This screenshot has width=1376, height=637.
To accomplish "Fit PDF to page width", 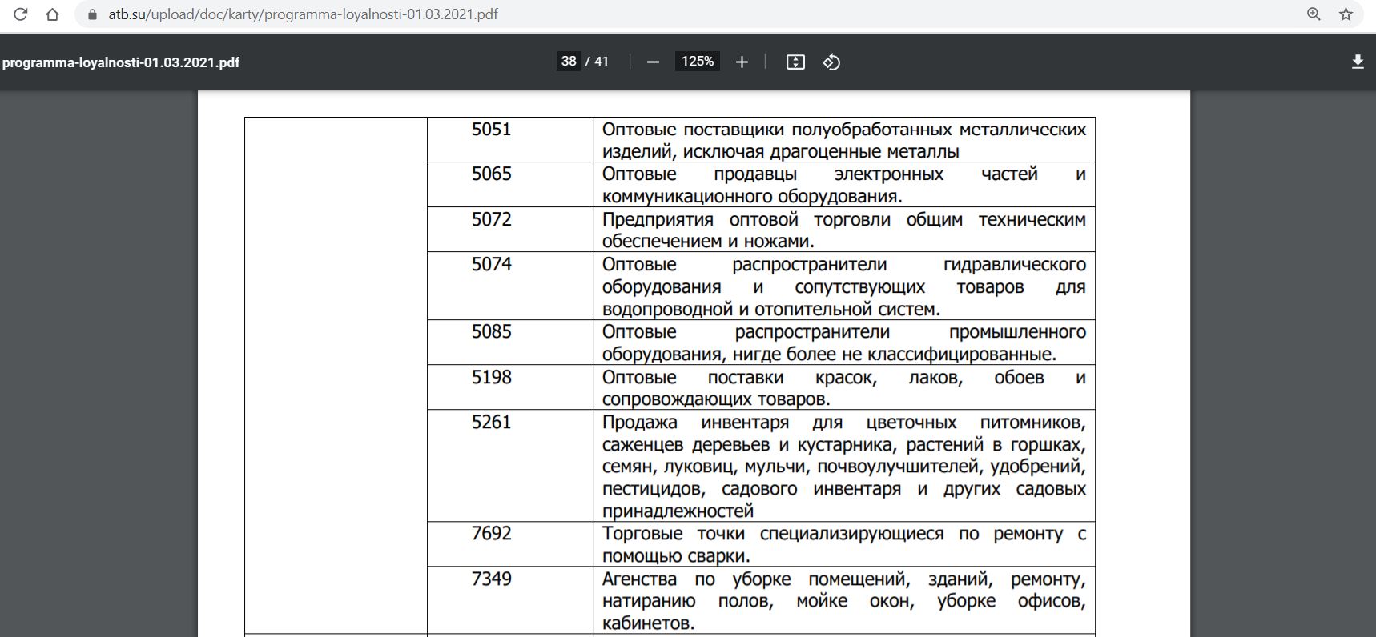I will coord(795,62).
